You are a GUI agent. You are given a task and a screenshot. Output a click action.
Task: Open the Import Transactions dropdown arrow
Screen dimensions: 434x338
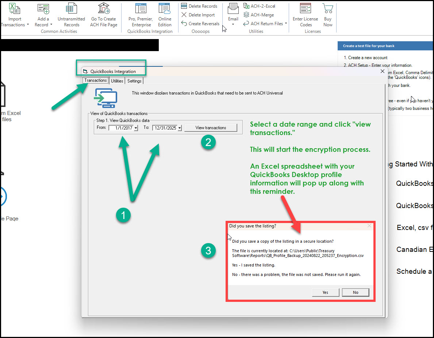tap(28, 24)
